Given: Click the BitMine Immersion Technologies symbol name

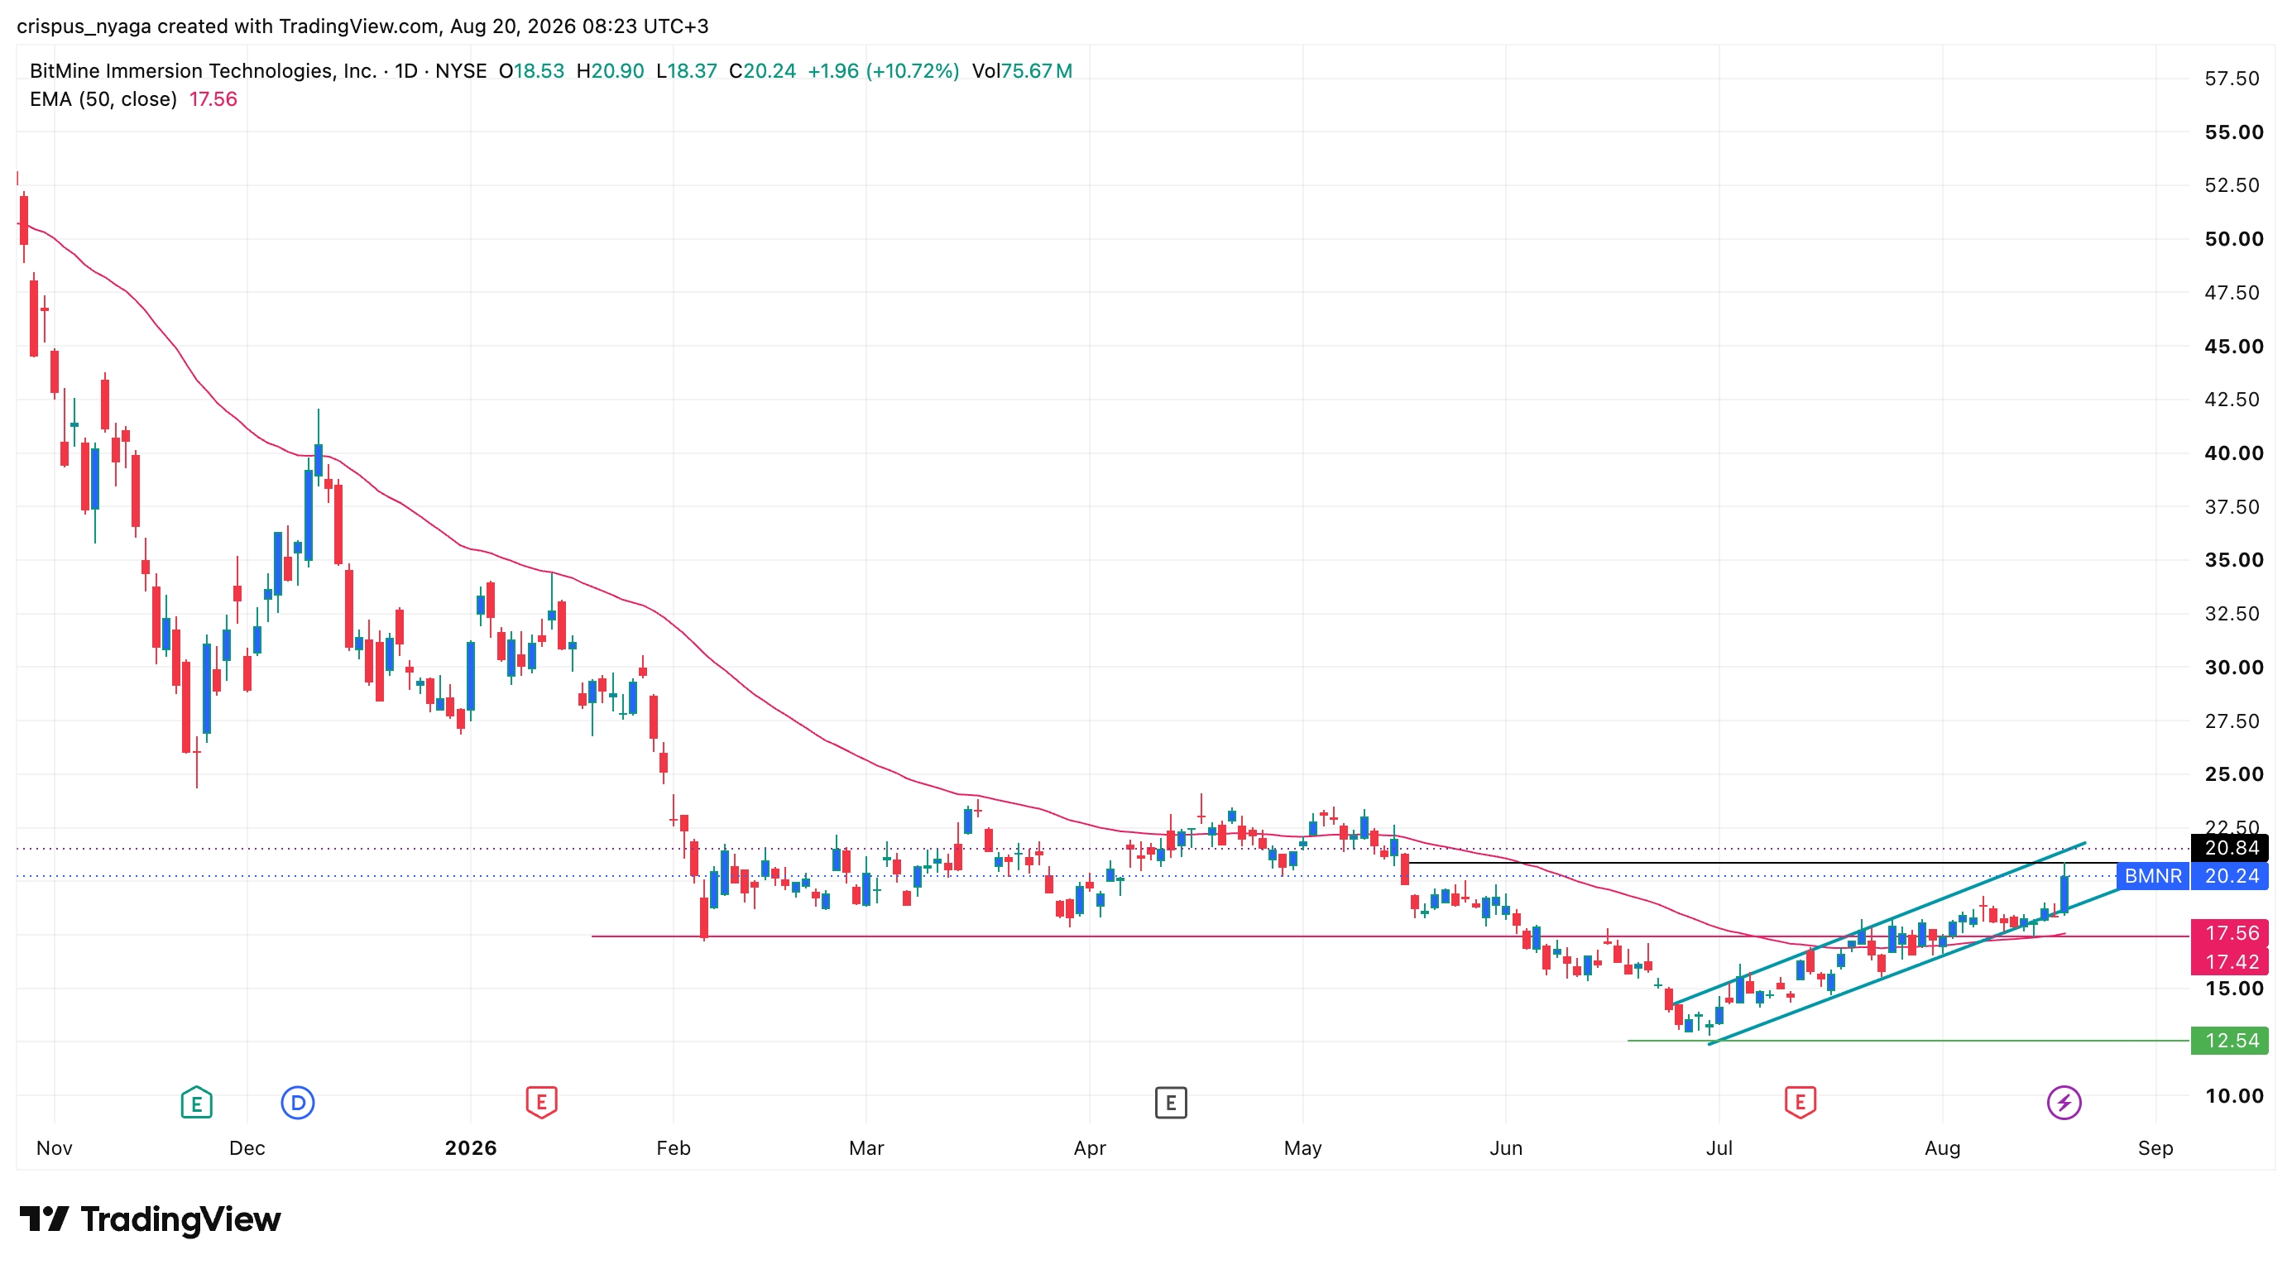Looking at the screenshot, I should click(203, 71).
